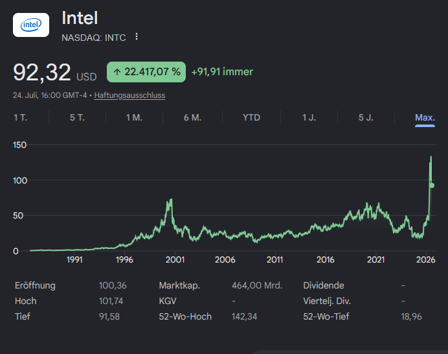The width and height of the screenshot is (448, 354).
Task: Click the 1991 x-axis year label
Action: [74, 259]
